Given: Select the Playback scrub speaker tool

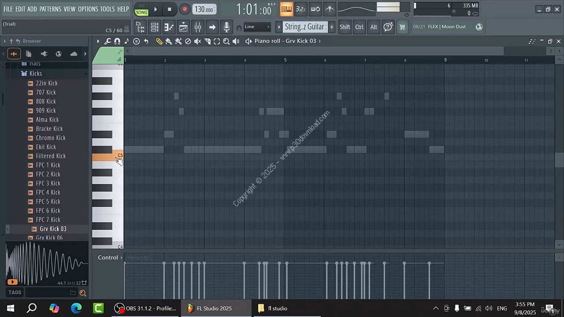Looking at the screenshot, I should (x=236, y=41).
